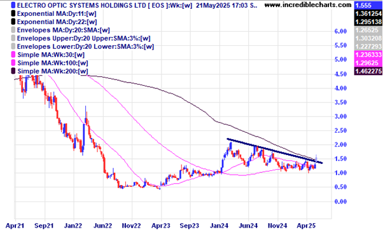Click the 1.227293 envelope lower value box
This screenshot has width=383, height=232.
[368, 46]
